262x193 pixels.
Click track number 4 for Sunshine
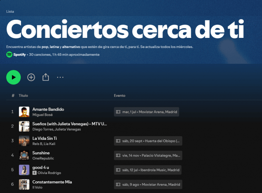(x=12, y=155)
